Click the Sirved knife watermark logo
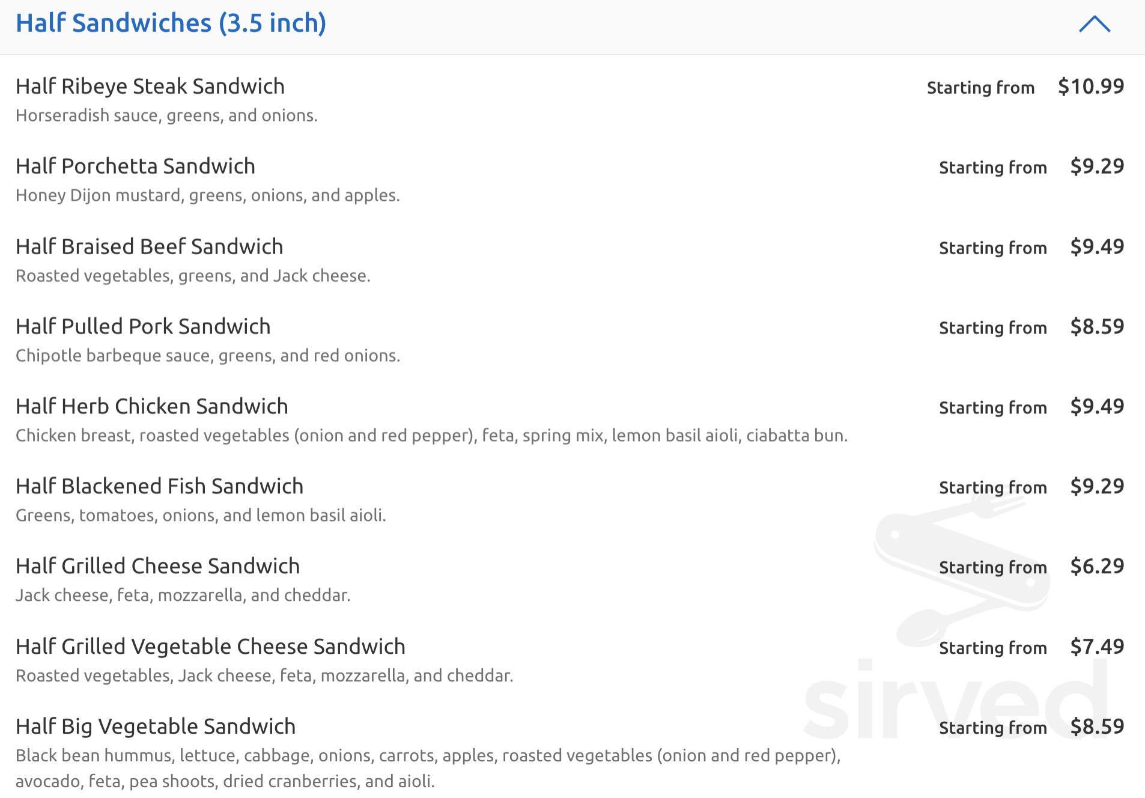 pos(961,565)
